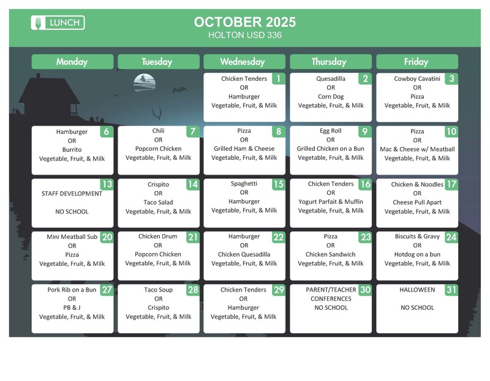Open the Chicken & Noodles day cell
Viewport: 490px width, 381px height.
tap(417, 184)
